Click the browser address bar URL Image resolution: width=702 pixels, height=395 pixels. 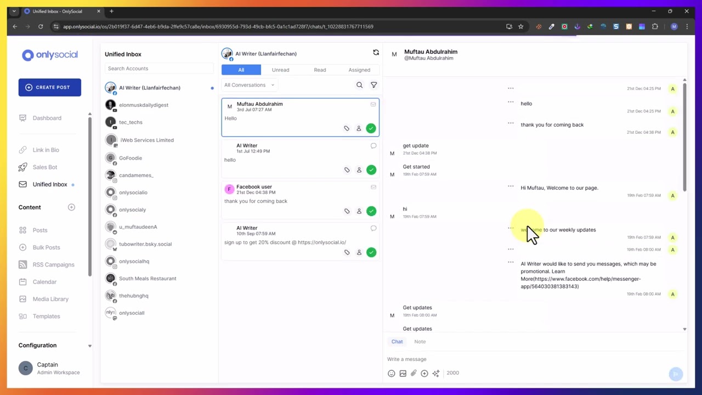218,26
